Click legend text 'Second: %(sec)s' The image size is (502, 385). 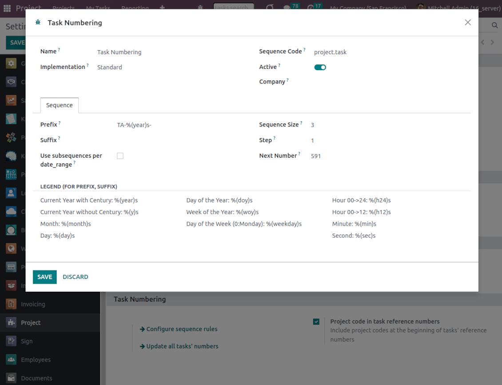(354, 236)
